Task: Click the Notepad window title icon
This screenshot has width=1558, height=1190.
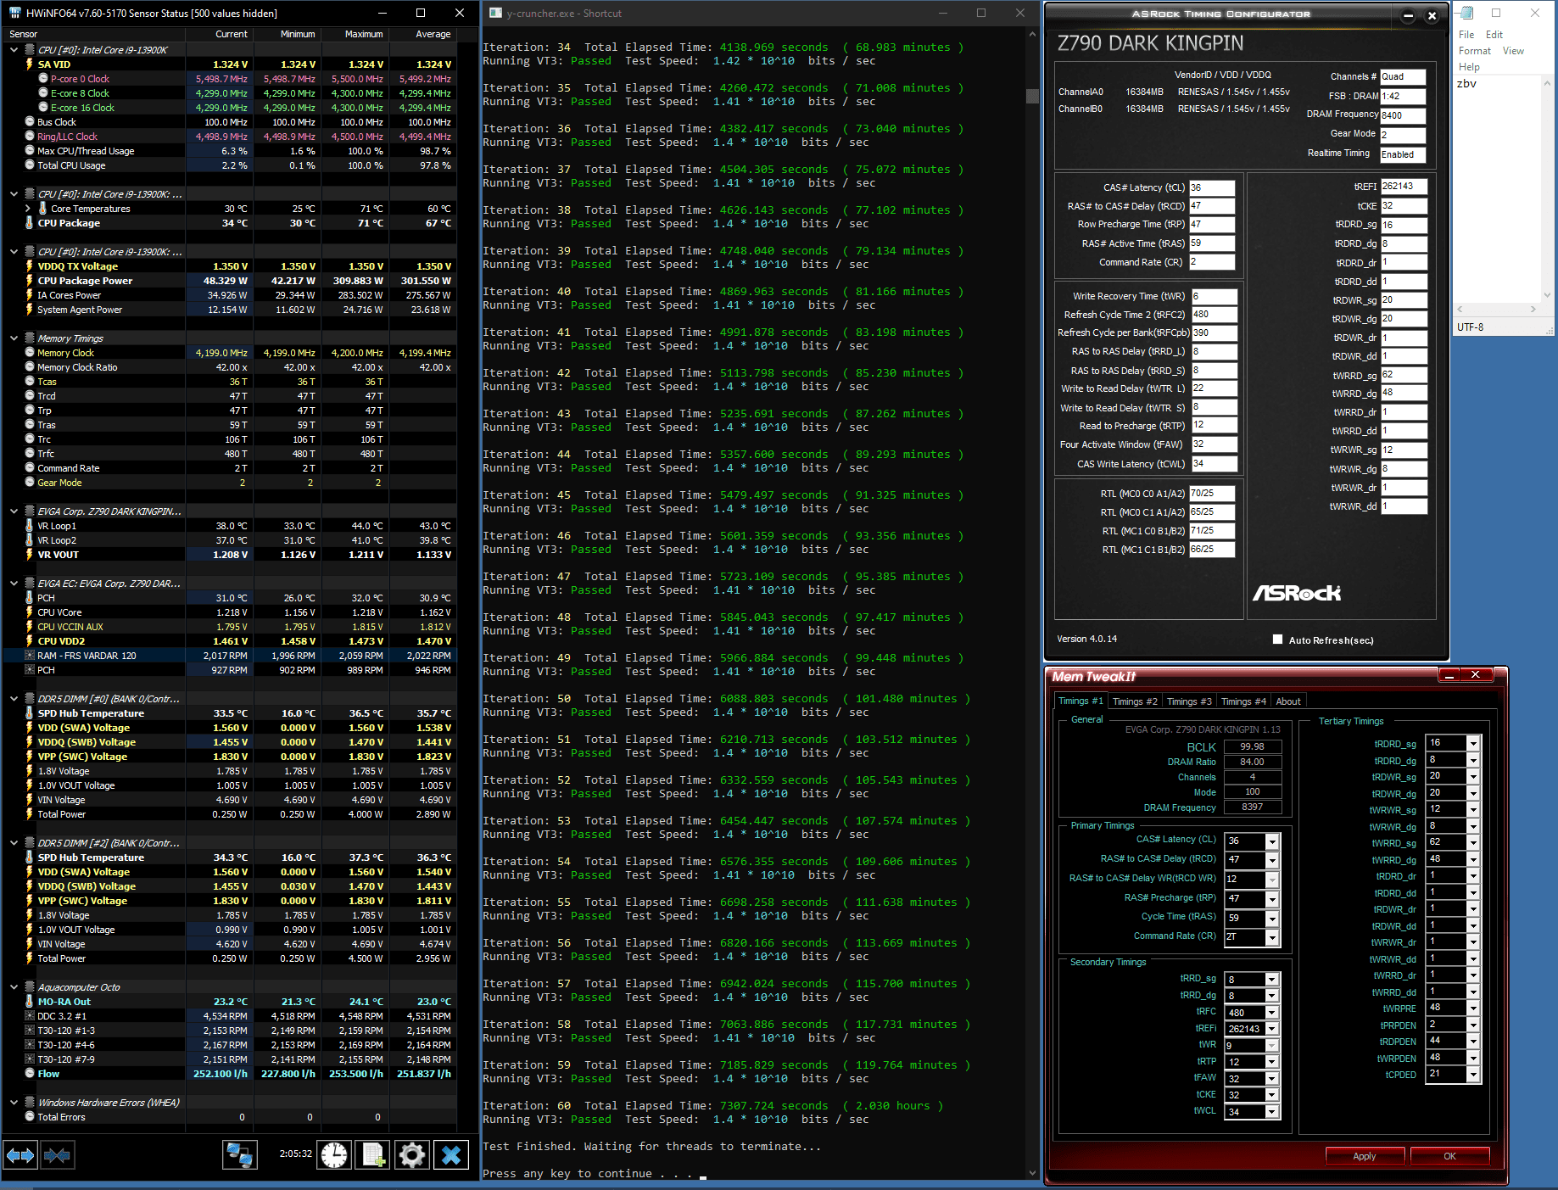Action: (1467, 13)
